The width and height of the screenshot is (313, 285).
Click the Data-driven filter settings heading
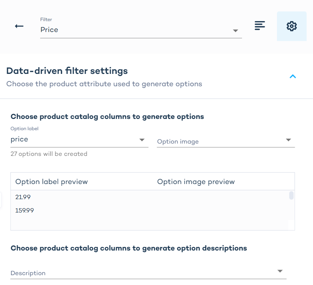tap(67, 71)
